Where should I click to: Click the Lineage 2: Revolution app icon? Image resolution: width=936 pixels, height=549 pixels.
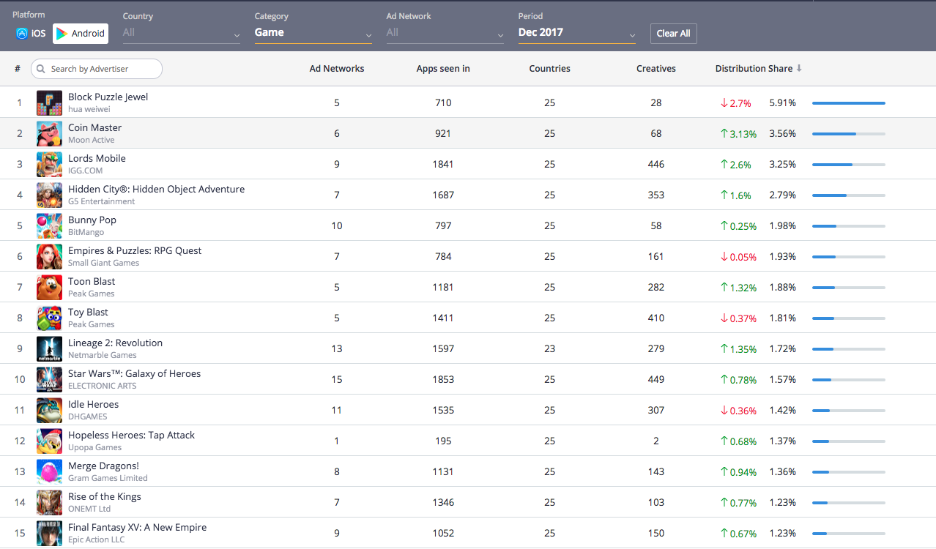(x=50, y=349)
